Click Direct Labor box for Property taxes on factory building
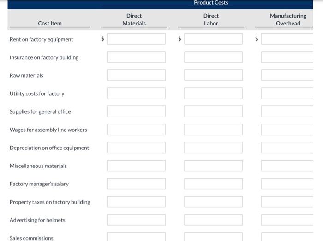323x241 pixels. 213,202
